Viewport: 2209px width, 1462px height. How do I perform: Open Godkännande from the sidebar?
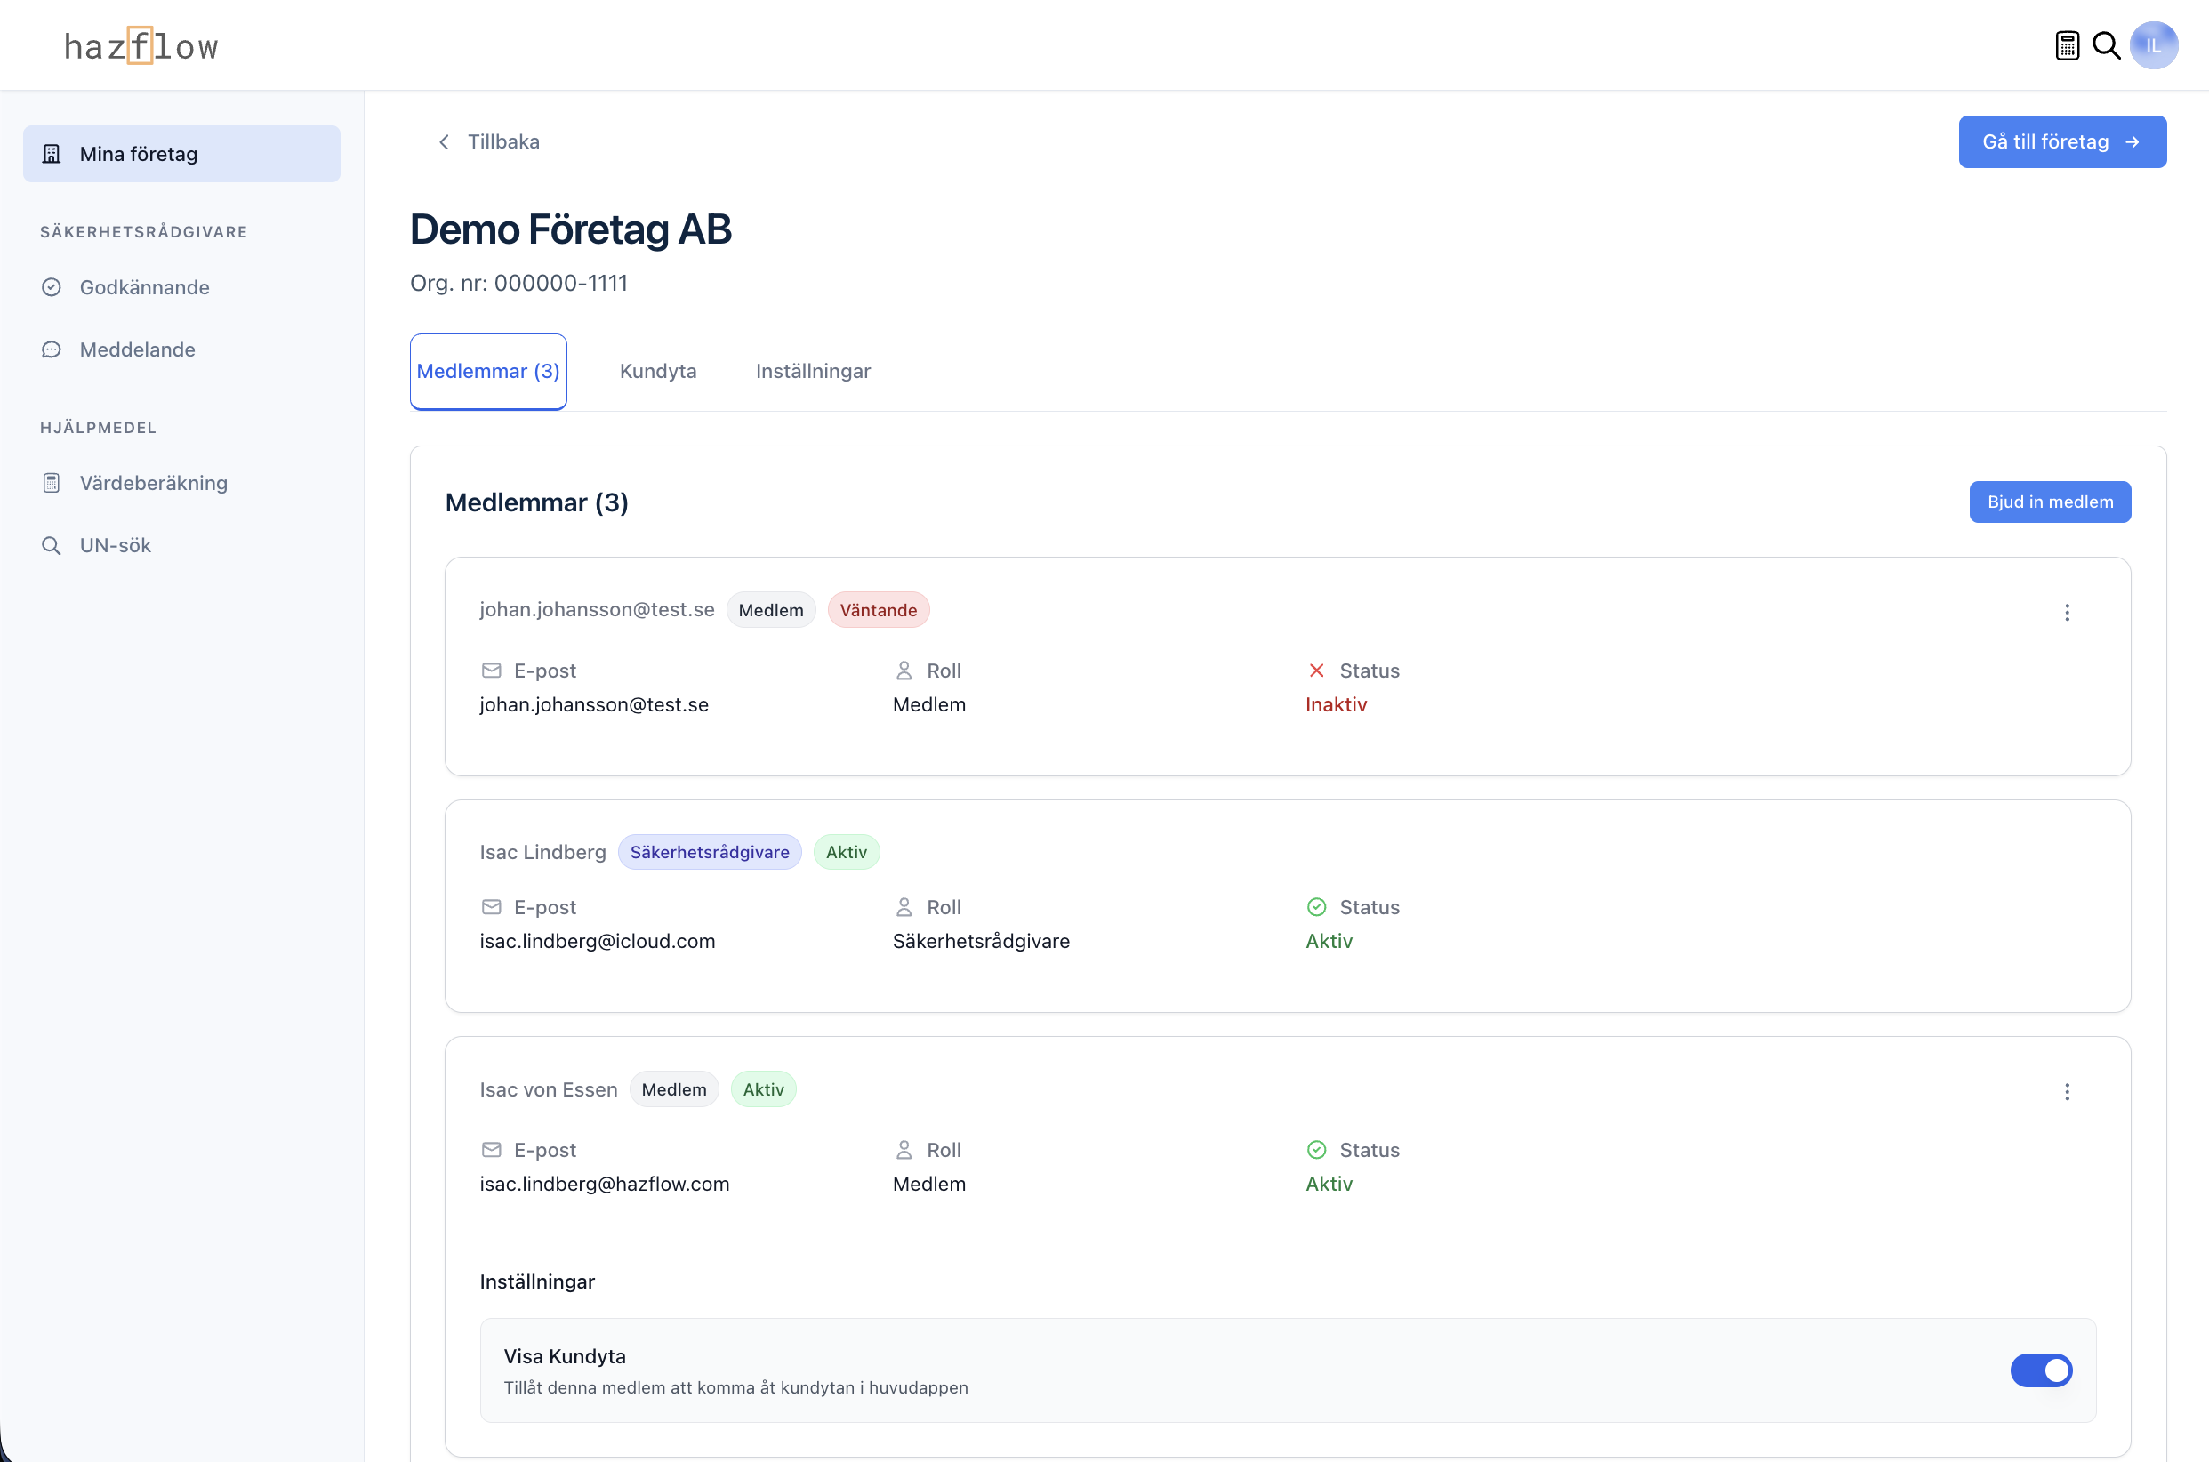143,287
